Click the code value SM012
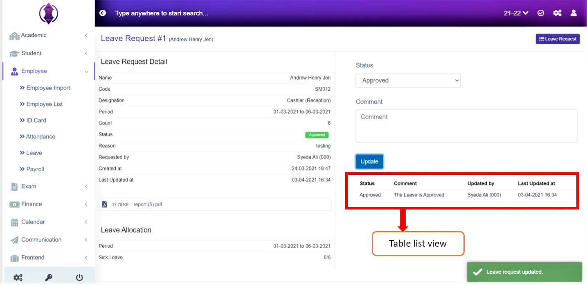This screenshot has width=587, height=285. click(x=323, y=89)
